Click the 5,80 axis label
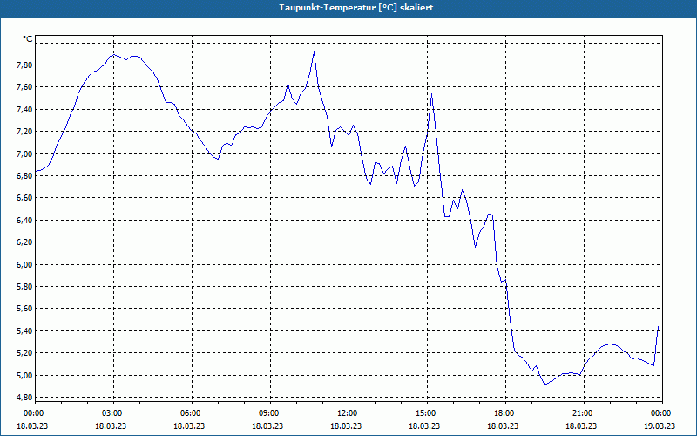 tap(24, 287)
